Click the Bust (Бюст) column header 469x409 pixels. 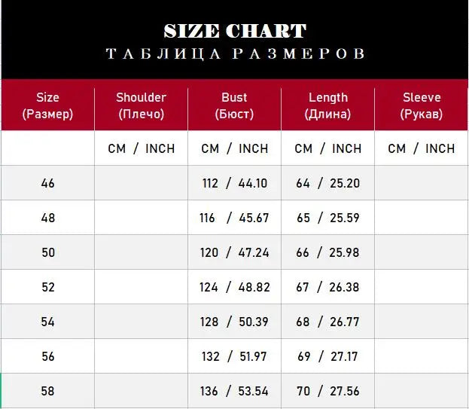tap(234, 106)
